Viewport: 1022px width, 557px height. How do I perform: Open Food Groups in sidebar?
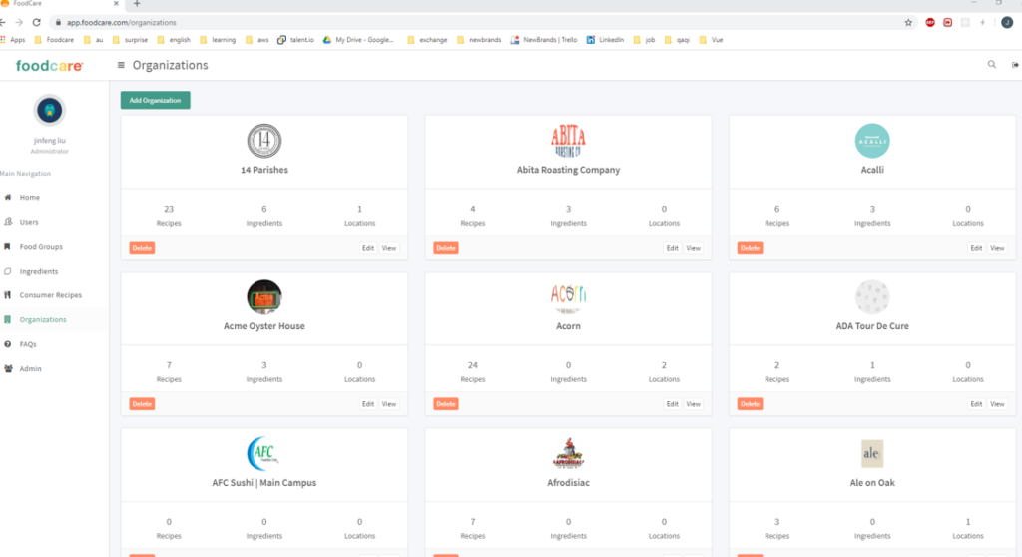point(41,246)
